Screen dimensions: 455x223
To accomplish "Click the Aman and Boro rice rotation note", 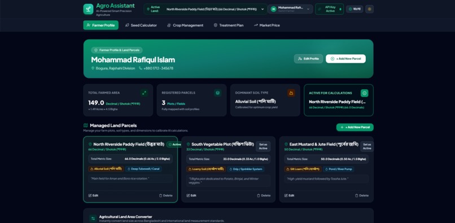I will 130,178.
